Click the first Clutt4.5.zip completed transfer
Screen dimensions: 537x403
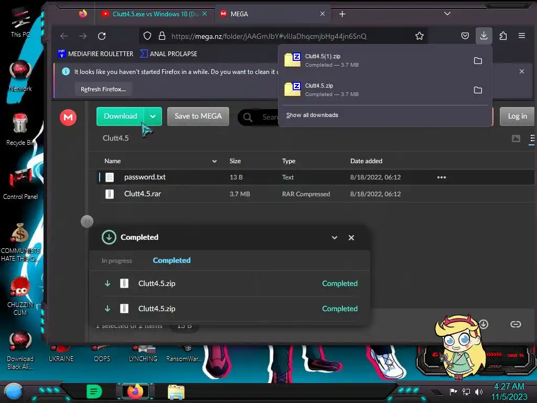click(230, 284)
